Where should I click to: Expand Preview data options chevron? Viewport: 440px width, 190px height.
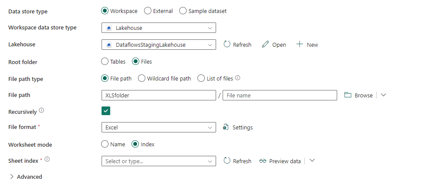(x=312, y=161)
